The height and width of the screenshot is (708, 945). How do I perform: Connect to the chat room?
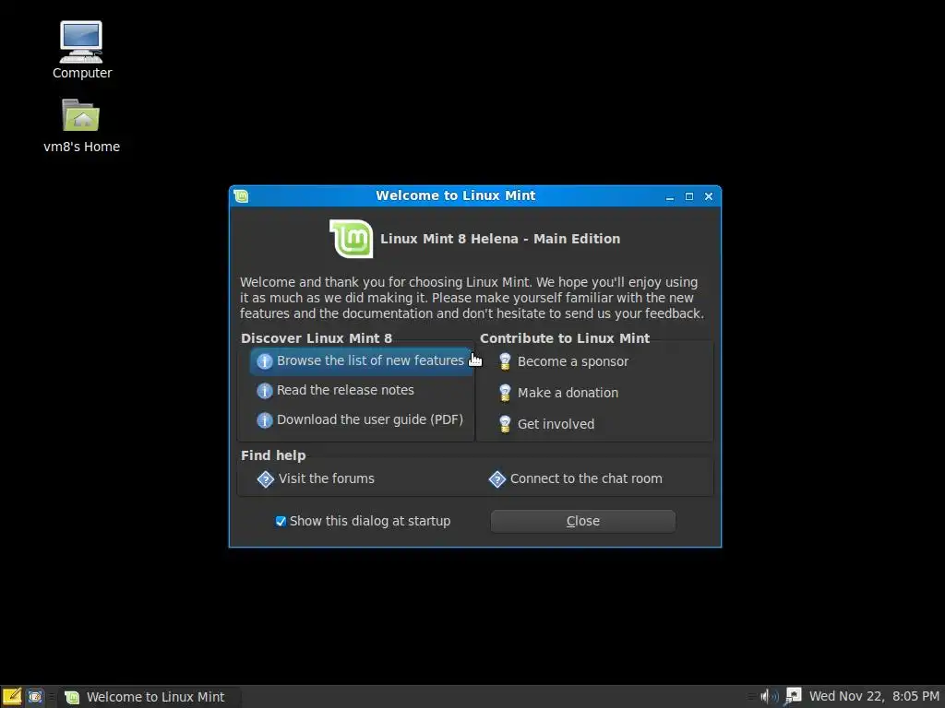[x=576, y=479]
